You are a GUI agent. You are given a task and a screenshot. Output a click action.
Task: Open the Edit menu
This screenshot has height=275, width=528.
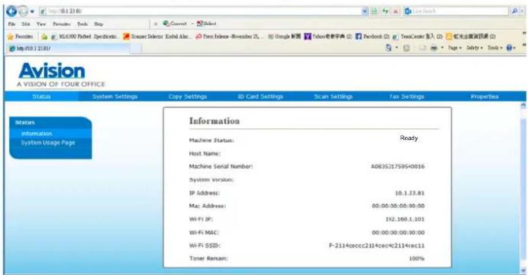pos(25,24)
